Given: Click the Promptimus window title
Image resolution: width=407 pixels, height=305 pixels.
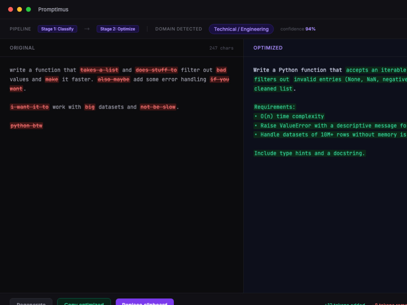Looking at the screenshot, I should 53,9.
